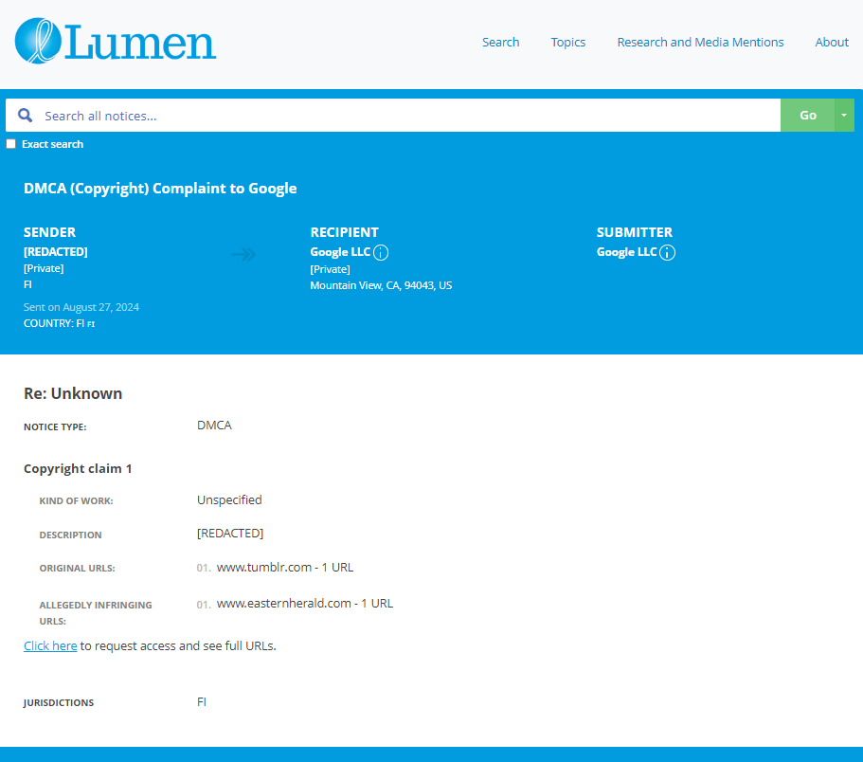The height and width of the screenshot is (762, 863).
Task: Click the green Go button
Action: pos(807,115)
